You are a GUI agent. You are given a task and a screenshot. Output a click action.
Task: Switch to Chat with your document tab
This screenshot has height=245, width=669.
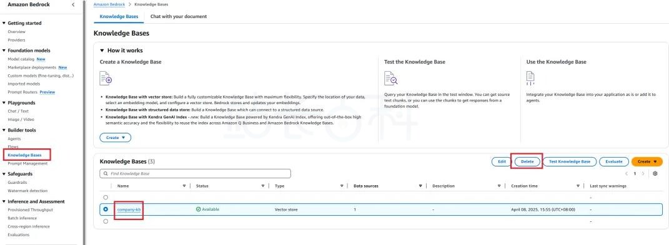pyautogui.click(x=179, y=17)
